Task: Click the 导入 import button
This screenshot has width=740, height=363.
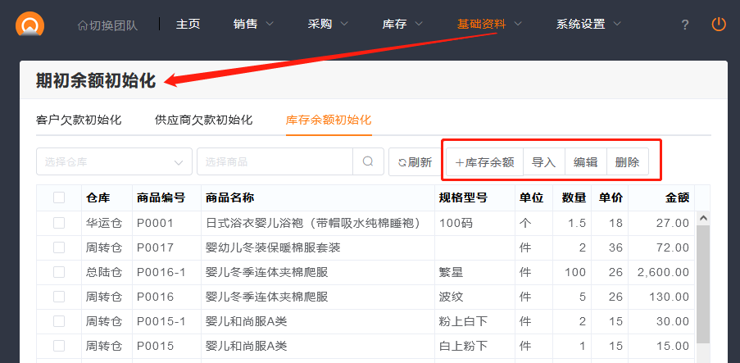Action: coord(544,162)
